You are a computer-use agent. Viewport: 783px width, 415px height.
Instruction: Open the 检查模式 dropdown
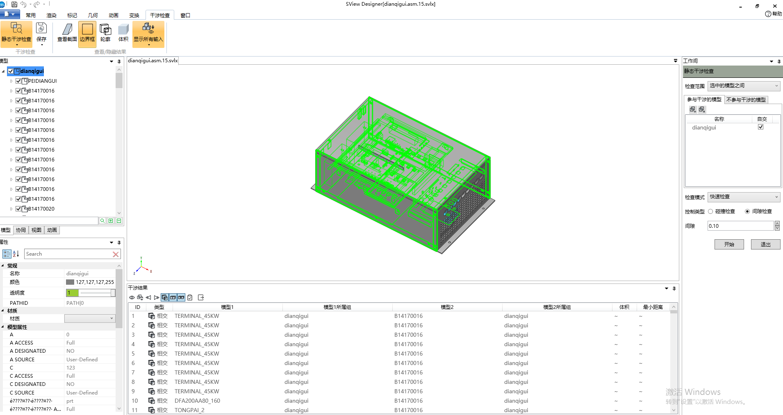(x=744, y=197)
